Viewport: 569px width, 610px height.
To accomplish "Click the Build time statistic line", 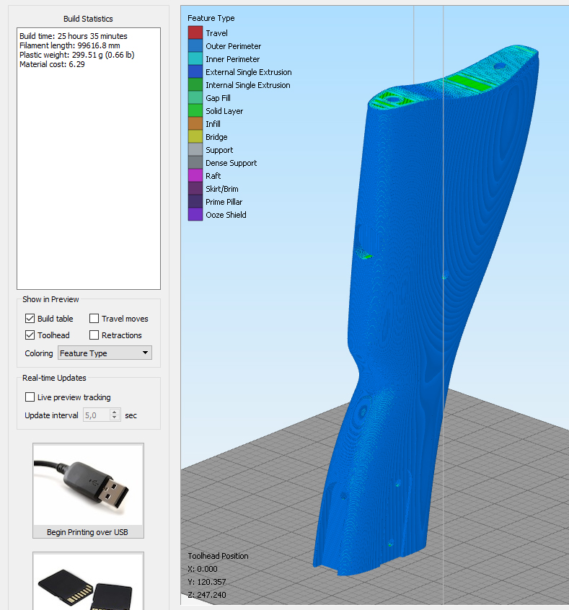I will click(x=74, y=36).
